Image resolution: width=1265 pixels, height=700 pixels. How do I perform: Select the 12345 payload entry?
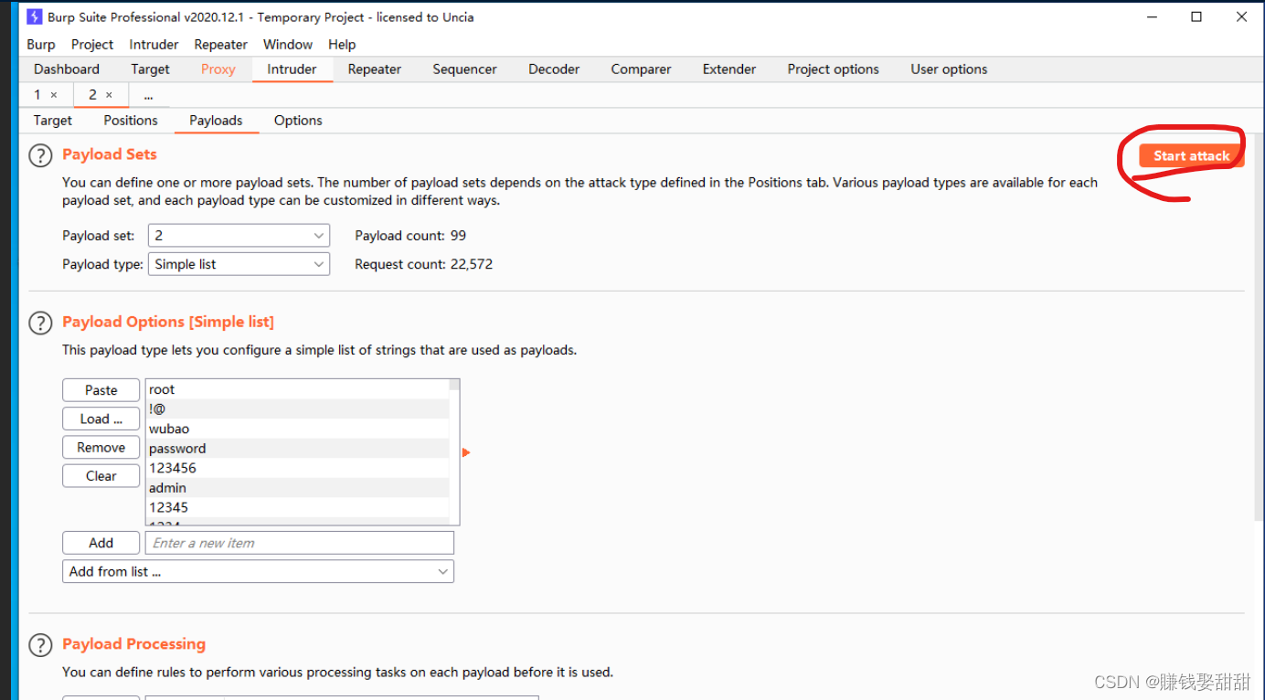point(298,507)
